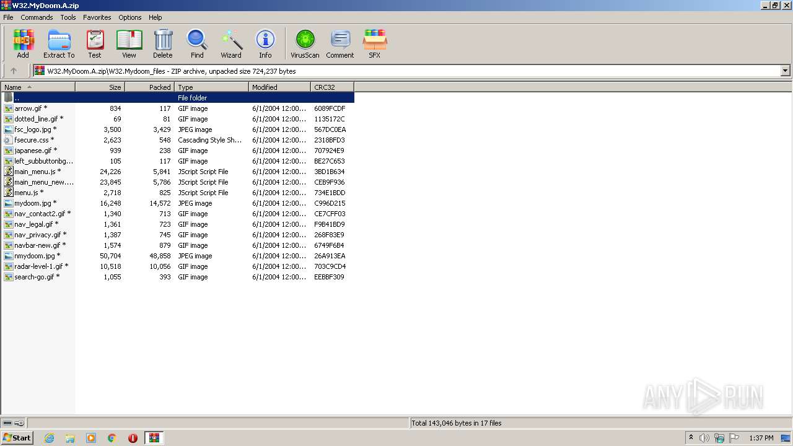This screenshot has height=446, width=793.
Task: Click the Delete trash can icon
Action: coord(163,43)
